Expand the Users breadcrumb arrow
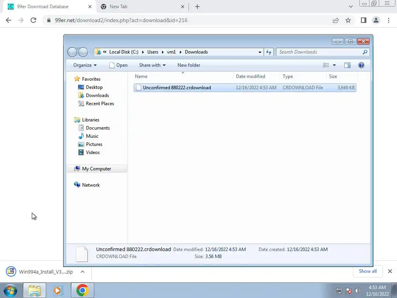397x298 pixels. point(162,52)
